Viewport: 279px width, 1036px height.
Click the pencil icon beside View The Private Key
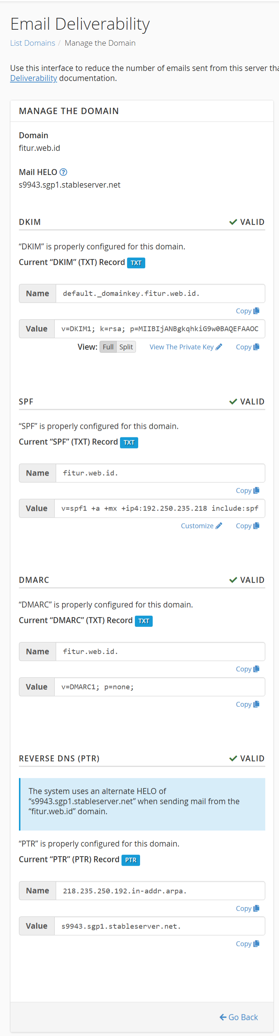219,347
